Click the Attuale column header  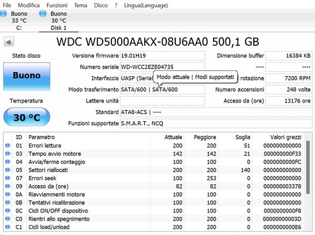click(x=173, y=137)
